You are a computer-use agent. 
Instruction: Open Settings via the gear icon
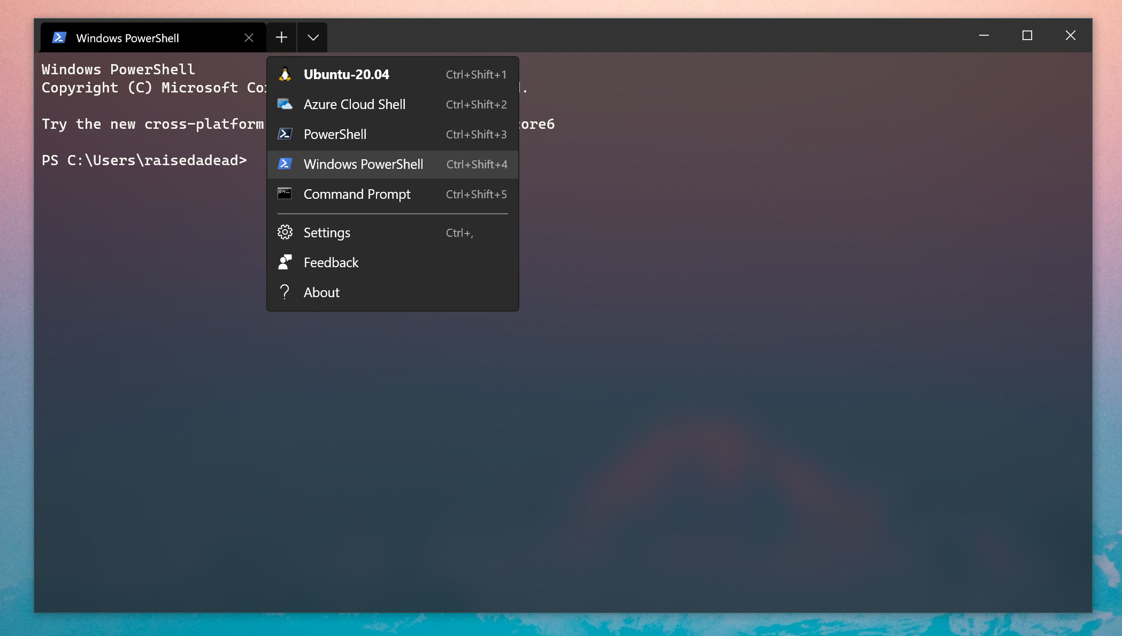(x=285, y=232)
